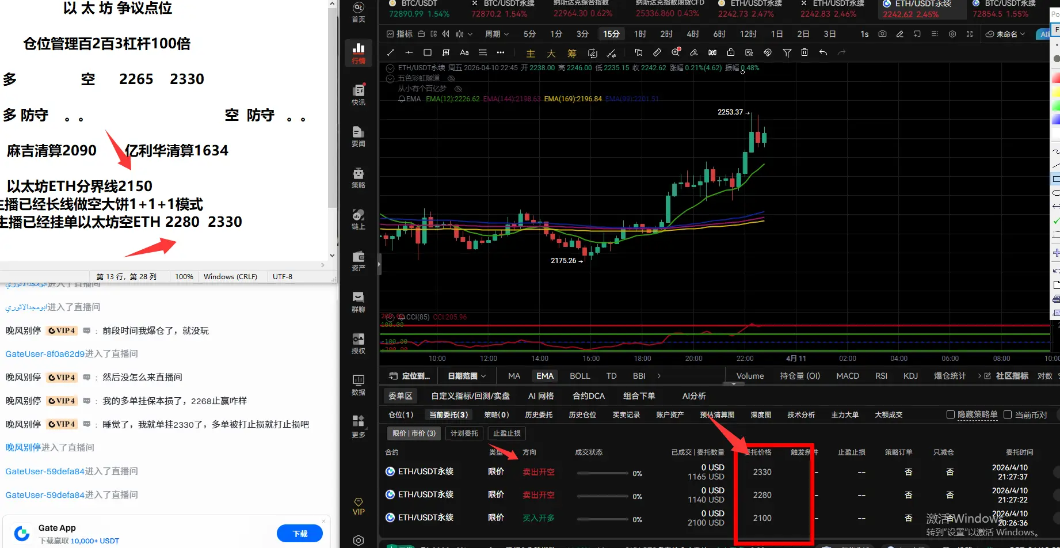The image size is (1060, 548).
Task: Collapse the ETH/USDT永续 chart legend row
Action: click(390, 68)
